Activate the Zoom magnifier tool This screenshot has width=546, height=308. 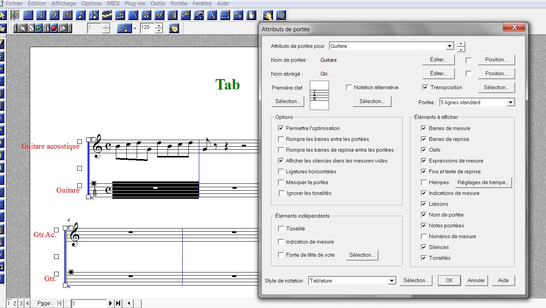click(281, 15)
